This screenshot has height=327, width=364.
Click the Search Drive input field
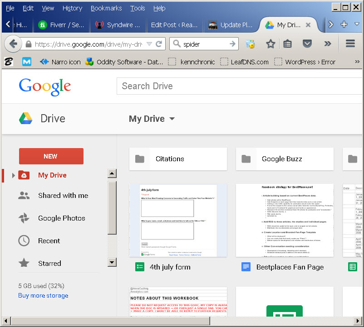239,86
